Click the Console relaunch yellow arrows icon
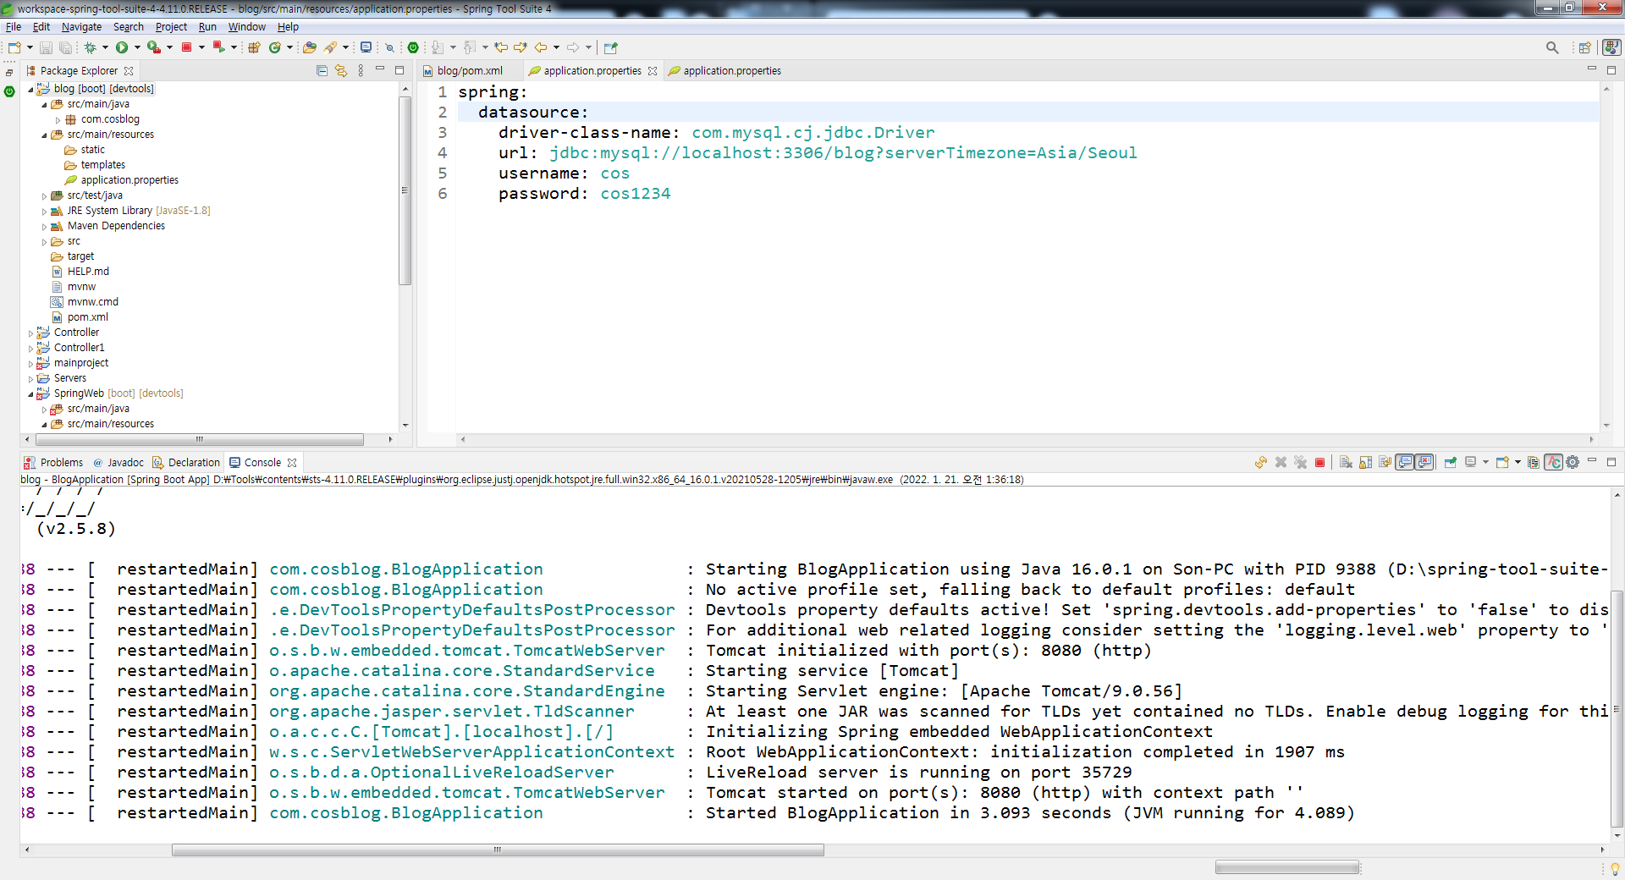The width and height of the screenshot is (1625, 880). coord(1261,462)
